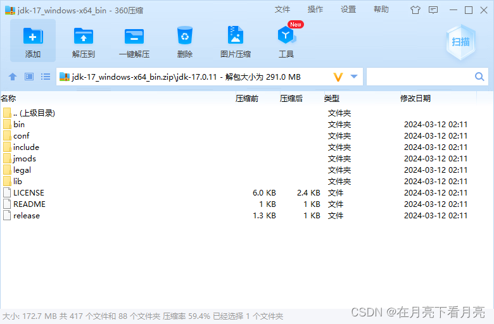The image size is (494, 324).
Task: Click the search magnifier icon
Action: (479, 77)
